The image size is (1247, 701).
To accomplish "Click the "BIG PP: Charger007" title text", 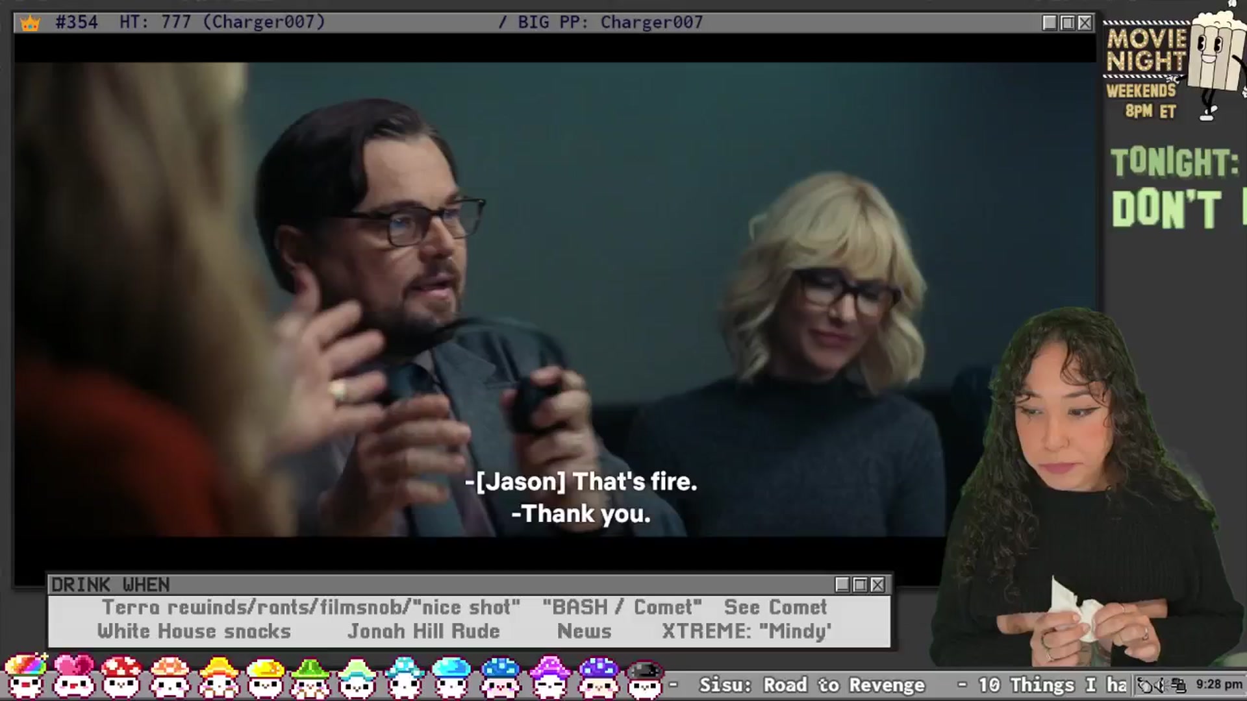I will tap(610, 23).
